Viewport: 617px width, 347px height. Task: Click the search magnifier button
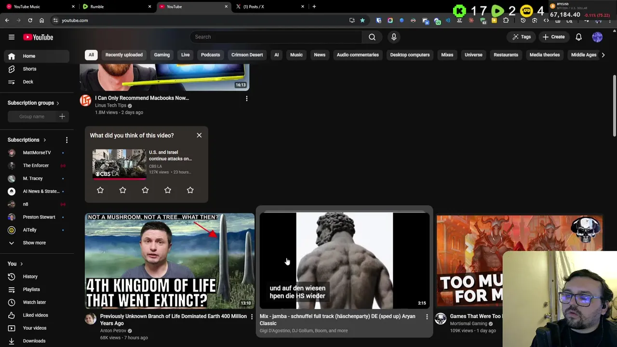[x=372, y=37]
